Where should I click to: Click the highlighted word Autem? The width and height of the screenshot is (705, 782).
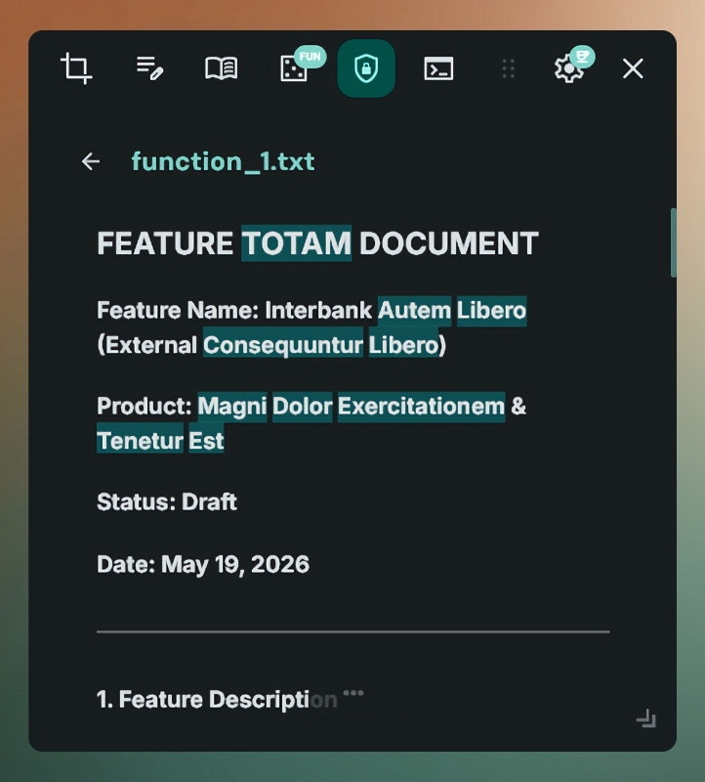(415, 311)
